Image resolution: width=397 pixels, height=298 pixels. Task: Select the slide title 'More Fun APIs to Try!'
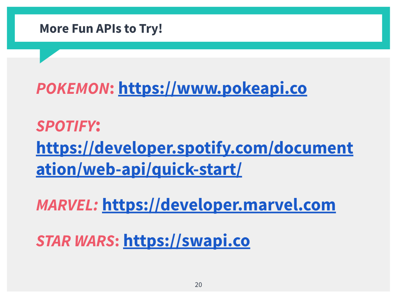click(x=101, y=28)
